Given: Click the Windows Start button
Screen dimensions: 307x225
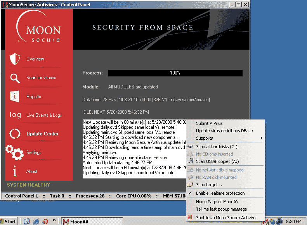Looking at the screenshot, I should click(x=9, y=221).
